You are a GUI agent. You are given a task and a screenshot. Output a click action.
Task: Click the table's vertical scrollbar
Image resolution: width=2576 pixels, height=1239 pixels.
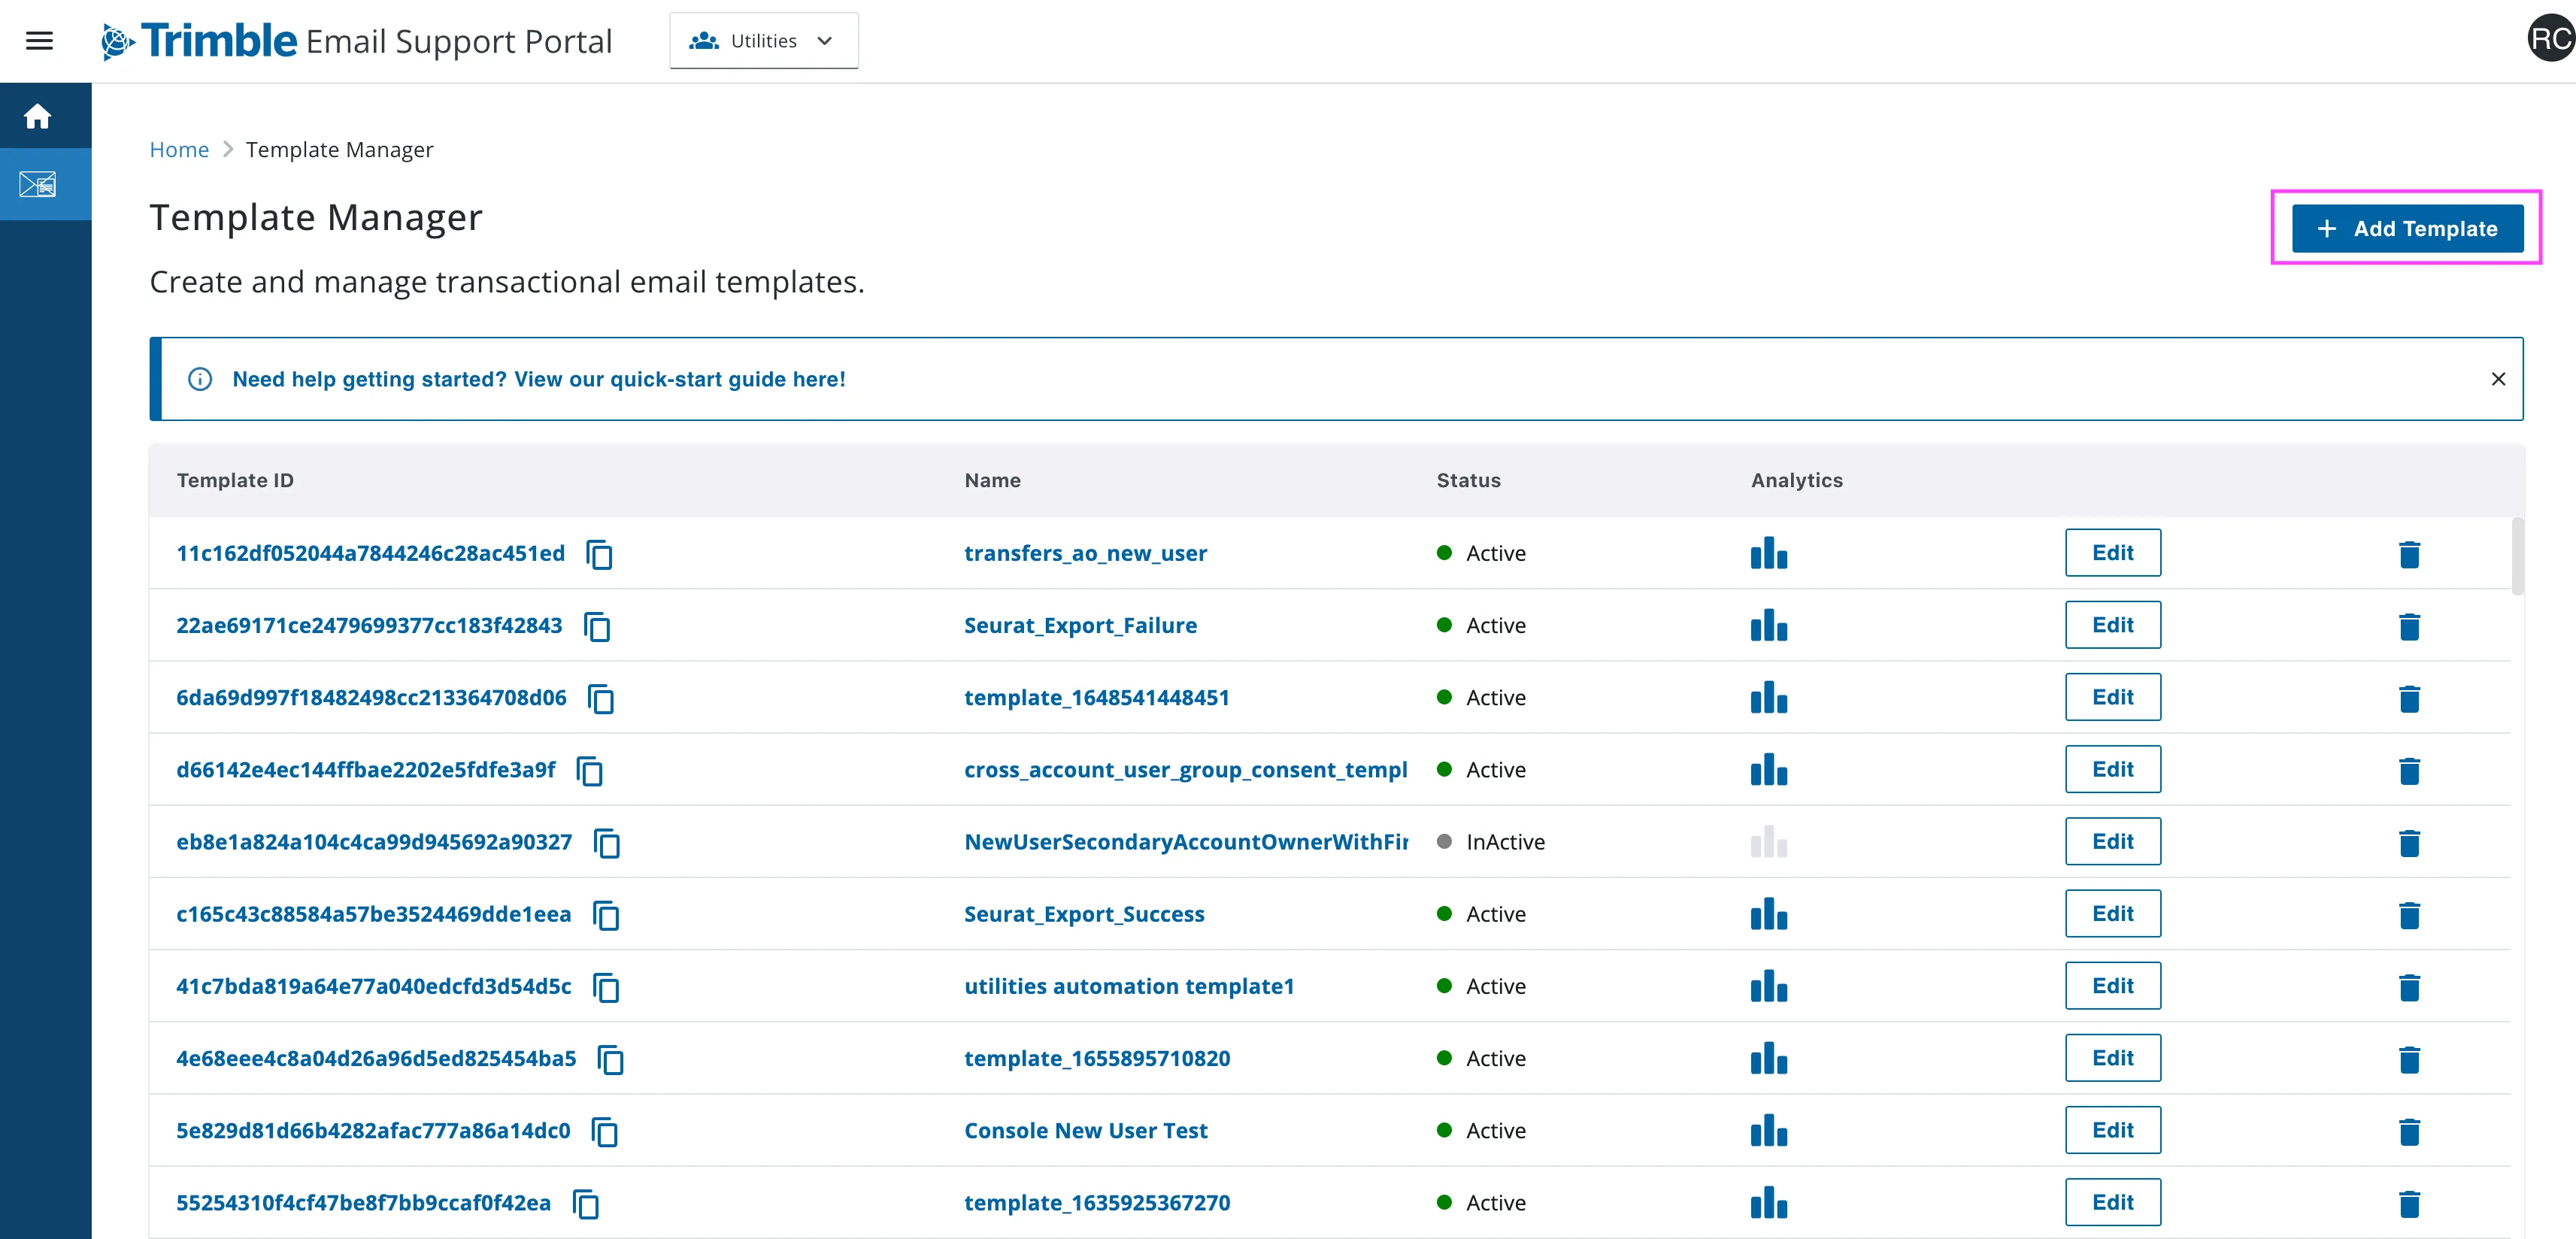(2517, 556)
